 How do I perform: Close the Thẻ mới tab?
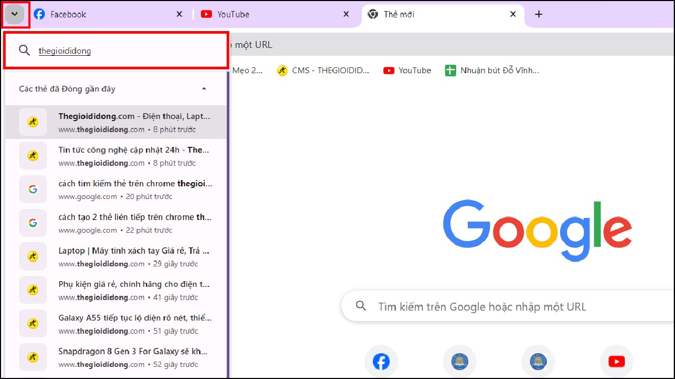tap(513, 14)
